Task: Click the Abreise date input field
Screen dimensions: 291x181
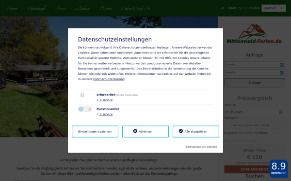Action: coord(255,72)
